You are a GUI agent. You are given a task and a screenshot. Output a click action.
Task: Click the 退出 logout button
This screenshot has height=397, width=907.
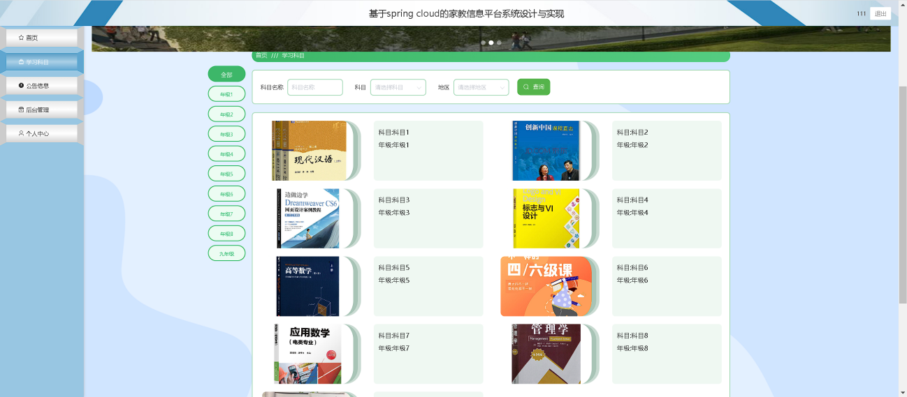880,14
